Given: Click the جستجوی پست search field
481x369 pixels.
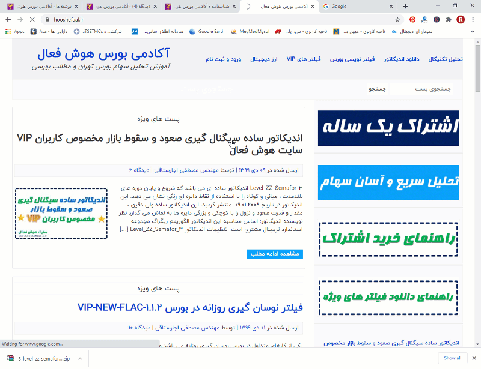Looking at the screenshot, I should click(422, 89).
